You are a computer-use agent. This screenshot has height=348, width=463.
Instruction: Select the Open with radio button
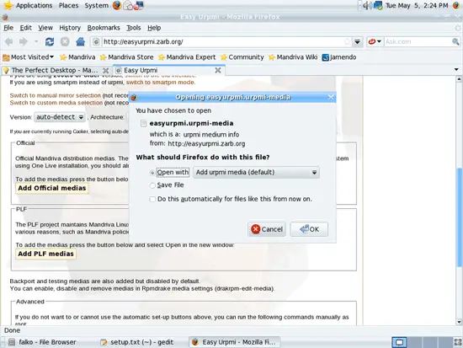click(152, 173)
